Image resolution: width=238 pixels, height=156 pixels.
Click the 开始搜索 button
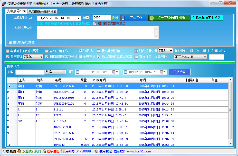[x=179, y=72]
